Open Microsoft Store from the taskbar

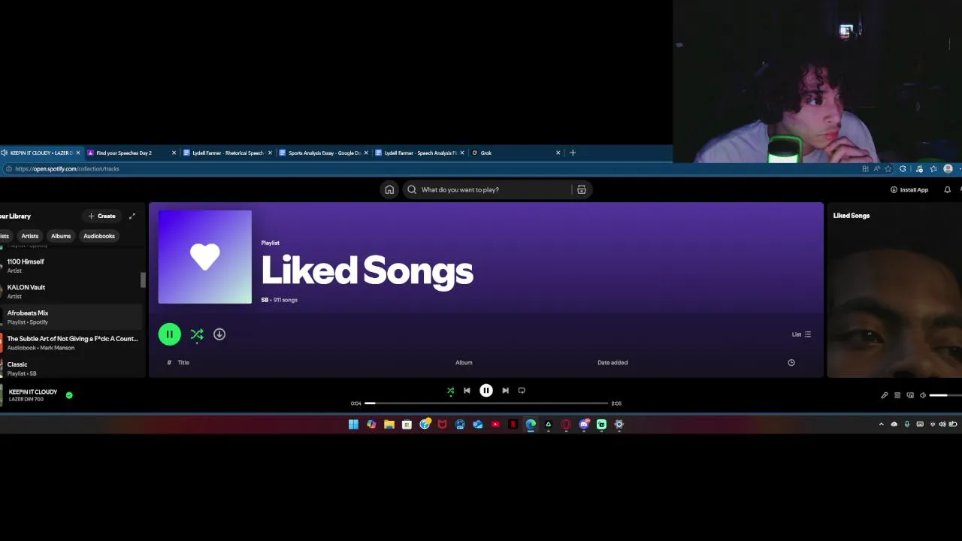[x=407, y=425]
